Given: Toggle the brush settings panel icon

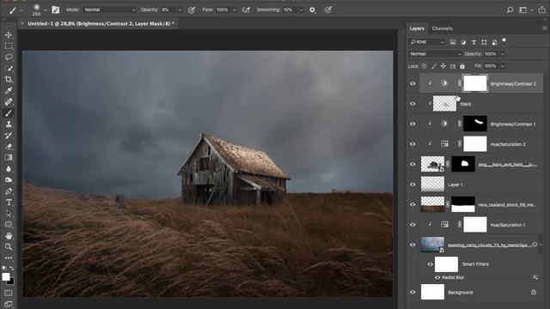Looking at the screenshot, I should (x=55, y=9).
